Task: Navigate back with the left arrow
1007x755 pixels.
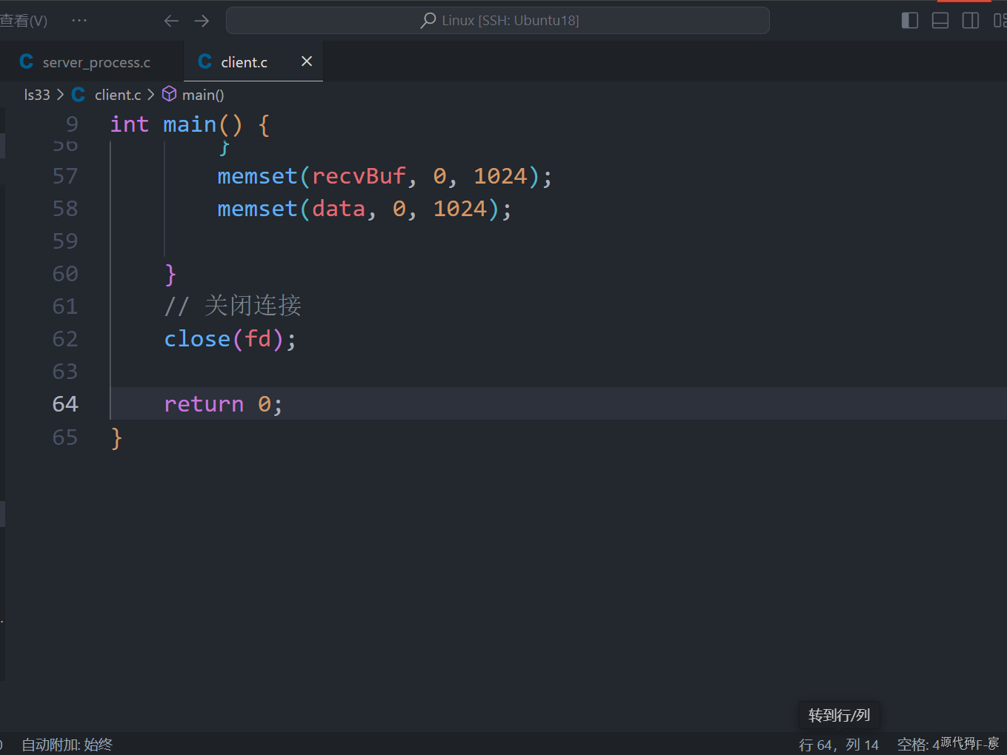Action: pos(171,21)
